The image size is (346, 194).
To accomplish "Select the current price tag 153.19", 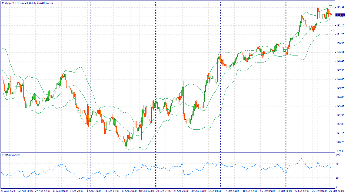I will point(340,15).
